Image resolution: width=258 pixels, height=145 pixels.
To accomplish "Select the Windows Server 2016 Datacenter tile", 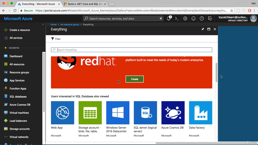I will click(118, 113).
